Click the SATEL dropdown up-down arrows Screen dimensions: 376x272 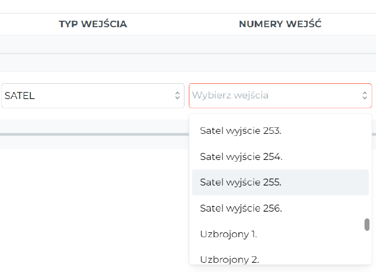click(x=177, y=96)
